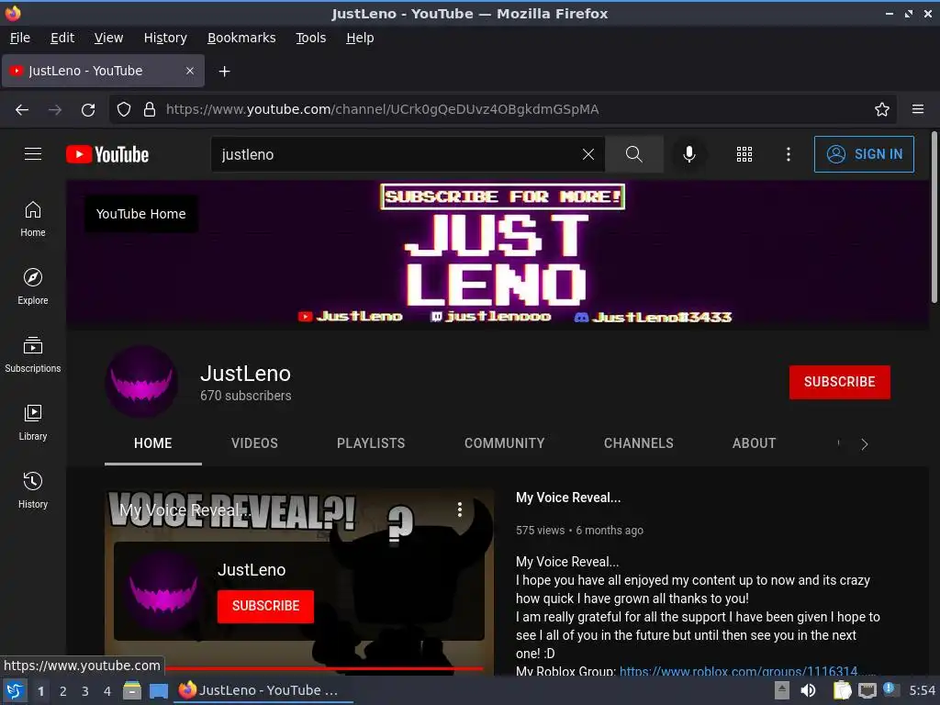Open Firefox application menu
Viewport: 940px width, 705px height.
click(918, 109)
